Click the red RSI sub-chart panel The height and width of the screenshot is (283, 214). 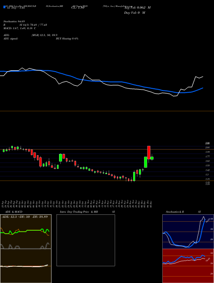pyautogui.click(x=188, y=266)
